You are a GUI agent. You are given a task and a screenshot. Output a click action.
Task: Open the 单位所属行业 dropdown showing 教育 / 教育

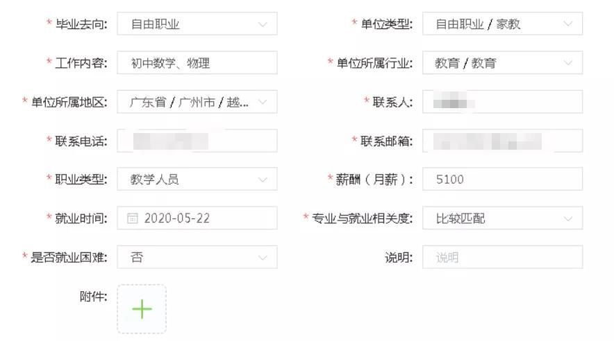pyautogui.click(x=501, y=63)
